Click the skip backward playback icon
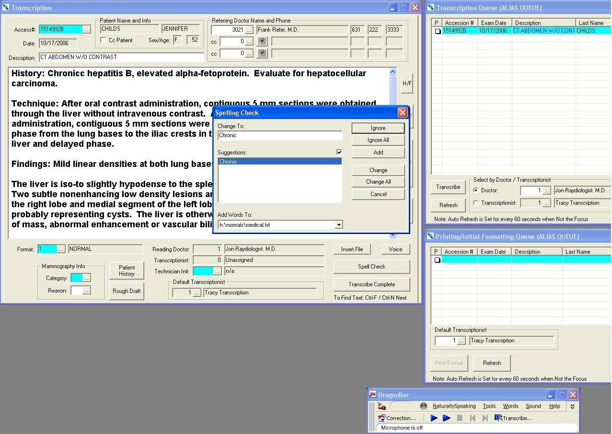Screen dimensions: 612x434 [473, 418]
